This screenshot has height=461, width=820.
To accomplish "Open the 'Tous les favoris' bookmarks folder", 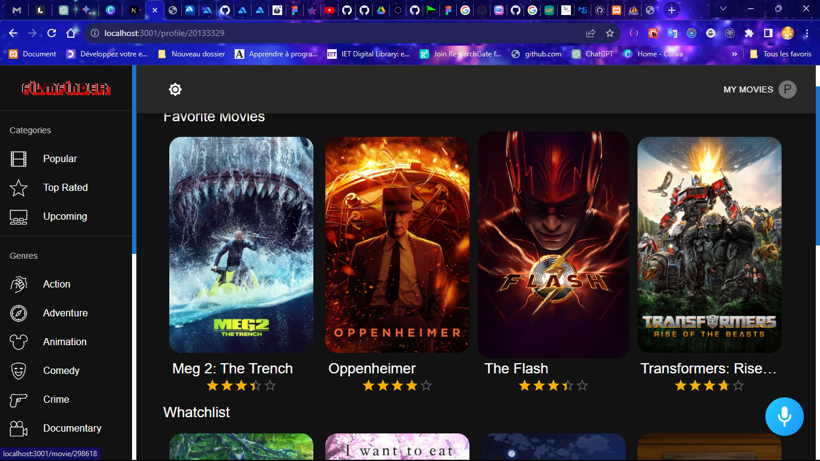I will pos(780,54).
